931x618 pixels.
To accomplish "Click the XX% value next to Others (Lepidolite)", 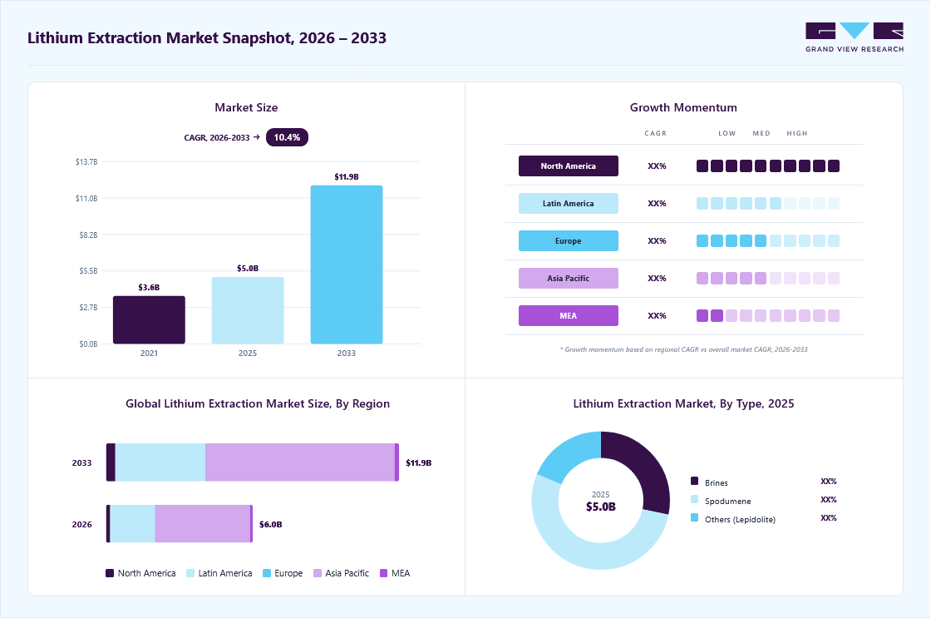I will [x=828, y=518].
